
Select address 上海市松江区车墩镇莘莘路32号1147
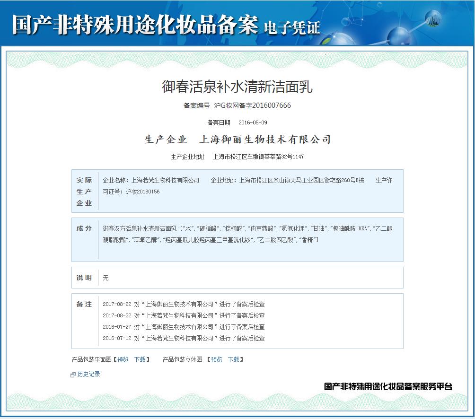point(258,157)
